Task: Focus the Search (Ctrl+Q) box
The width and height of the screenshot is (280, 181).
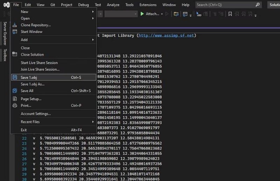Action: point(225,5)
